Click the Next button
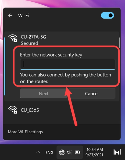The image size is (125, 160). point(44,93)
